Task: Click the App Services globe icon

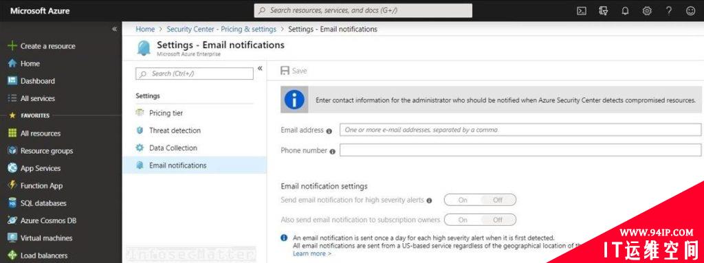Action: (x=12, y=168)
